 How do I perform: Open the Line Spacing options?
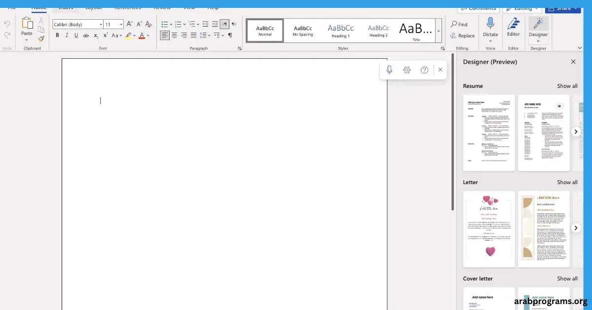pyautogui.click(x=203, y=35)
